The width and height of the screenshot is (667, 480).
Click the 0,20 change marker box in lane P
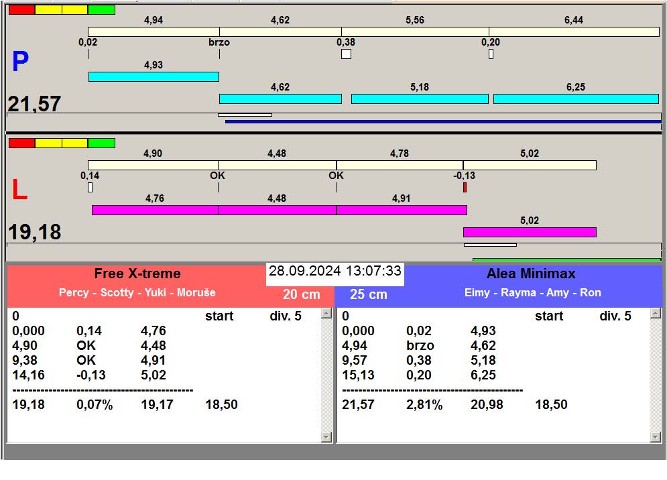(491, 54)
